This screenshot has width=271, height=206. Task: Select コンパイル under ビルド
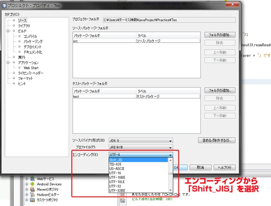click(x=30, y=36)
